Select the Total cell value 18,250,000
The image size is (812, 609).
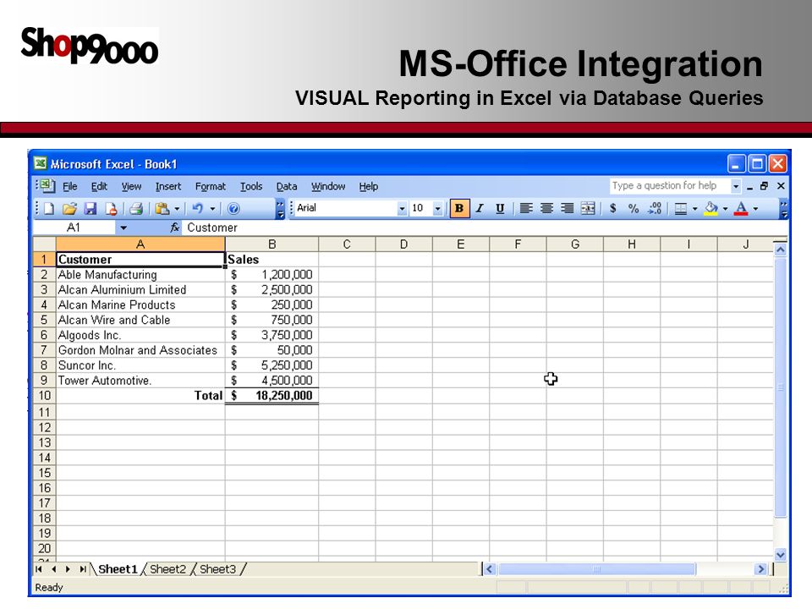(x=272, y=396)
